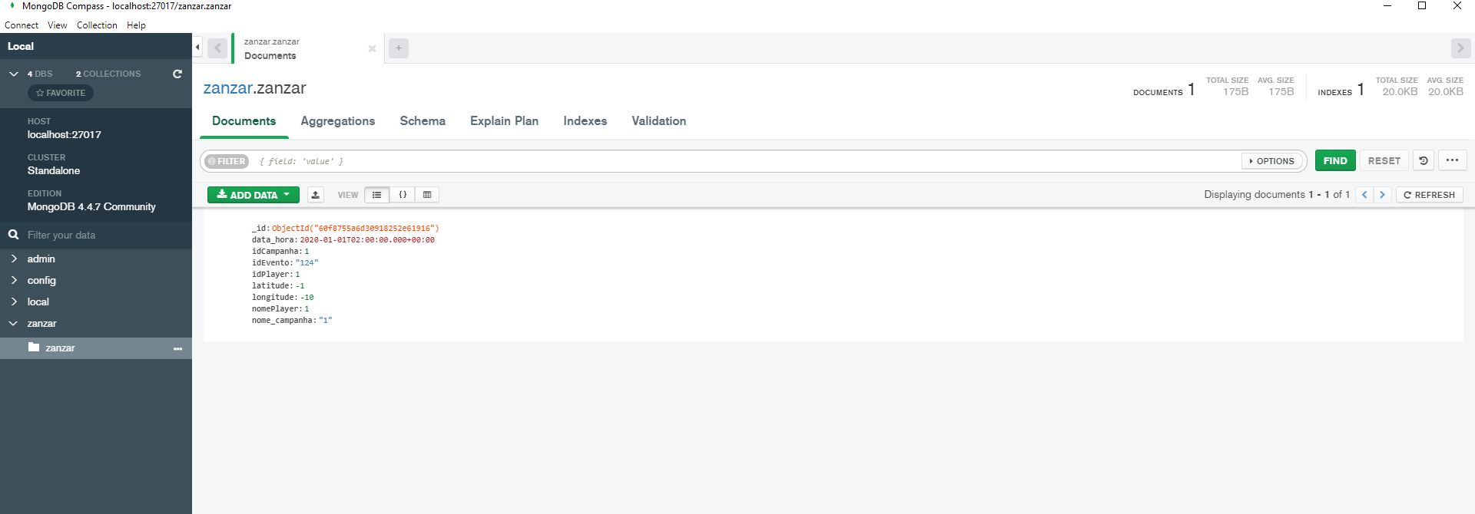
Task: Expand the admin database
Action: click(14, 259)
